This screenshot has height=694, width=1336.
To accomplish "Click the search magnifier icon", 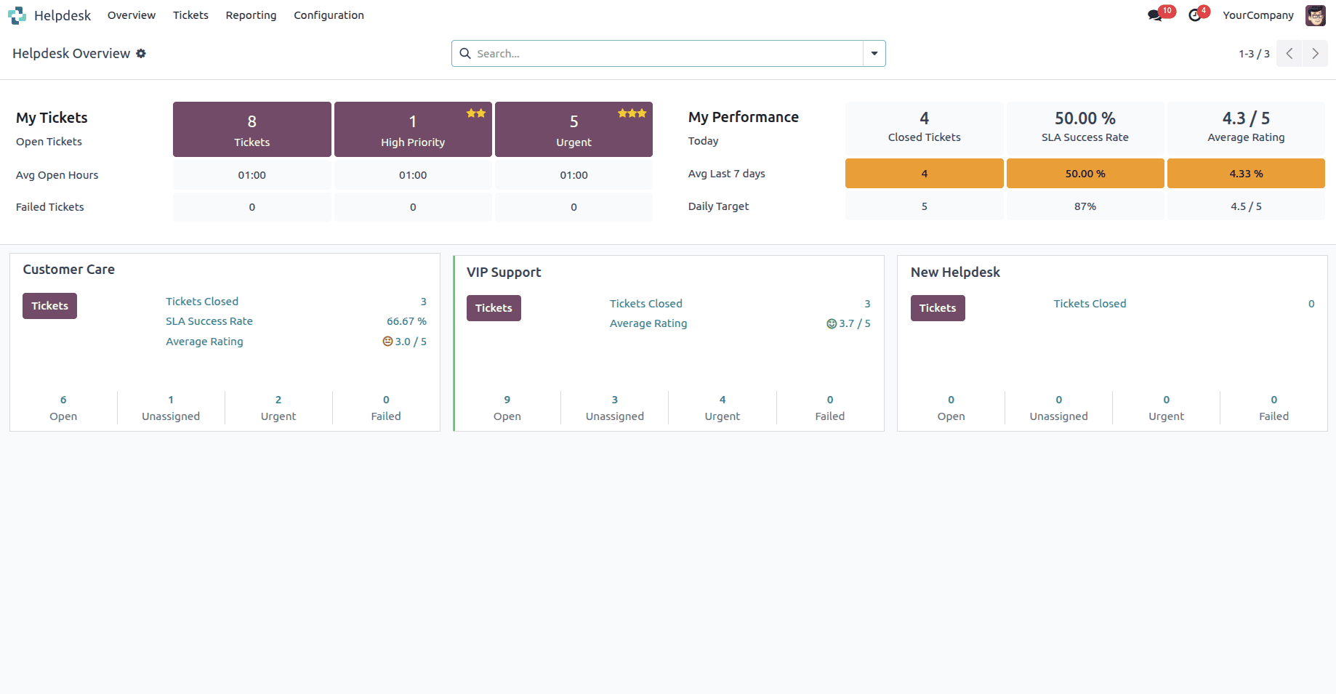I will [x=465, y=54].
